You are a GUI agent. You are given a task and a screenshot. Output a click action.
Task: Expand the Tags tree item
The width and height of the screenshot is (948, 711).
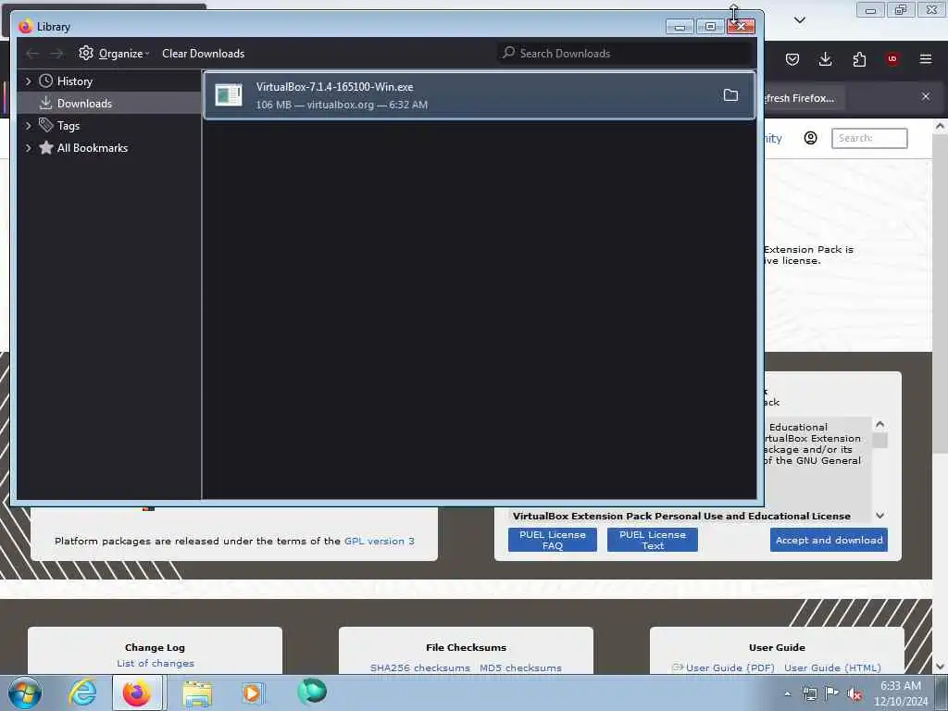pyautogui.click(x=28, y=126)
